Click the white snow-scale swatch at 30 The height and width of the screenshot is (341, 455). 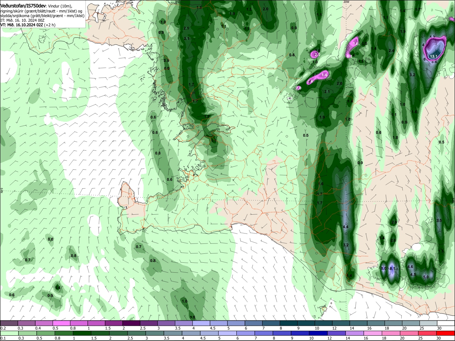[x=446, y=323]
